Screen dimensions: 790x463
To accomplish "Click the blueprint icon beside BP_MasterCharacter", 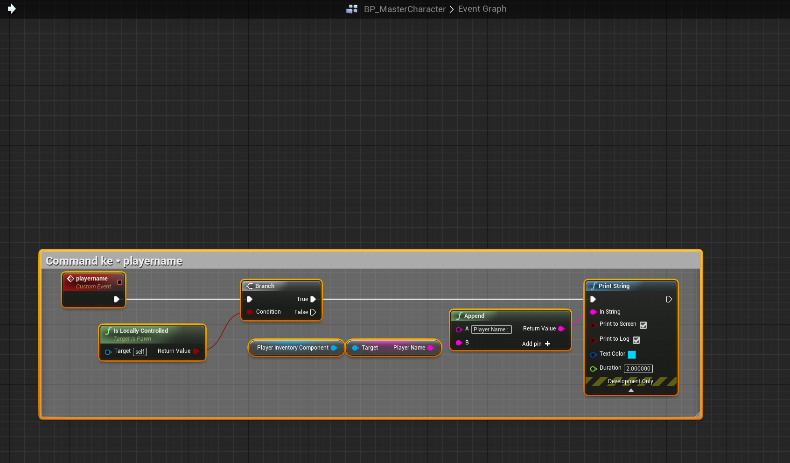I will pos(352,9).
